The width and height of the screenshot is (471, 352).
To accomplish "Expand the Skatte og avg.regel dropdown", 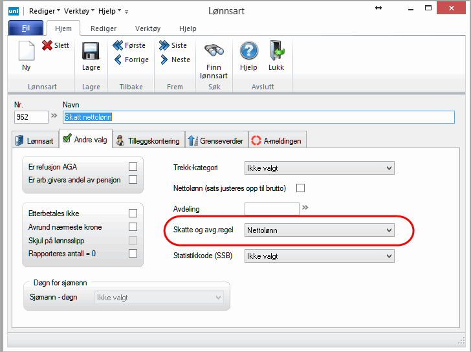I will pos(319,230).
